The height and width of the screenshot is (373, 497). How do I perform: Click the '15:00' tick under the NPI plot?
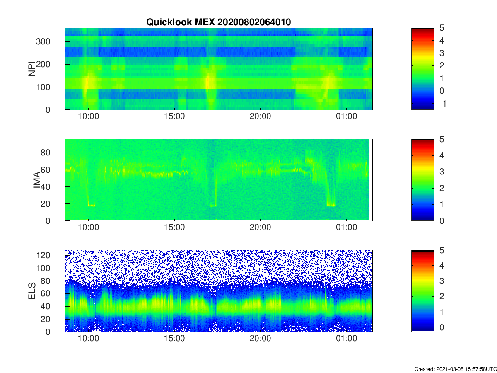(x=174, y=116)
